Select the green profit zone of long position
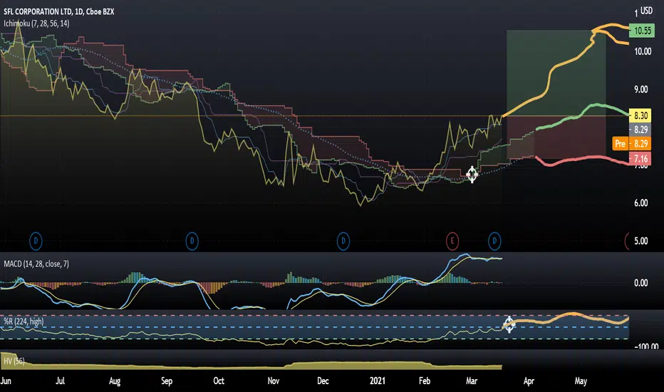 (x=556, y=73)
